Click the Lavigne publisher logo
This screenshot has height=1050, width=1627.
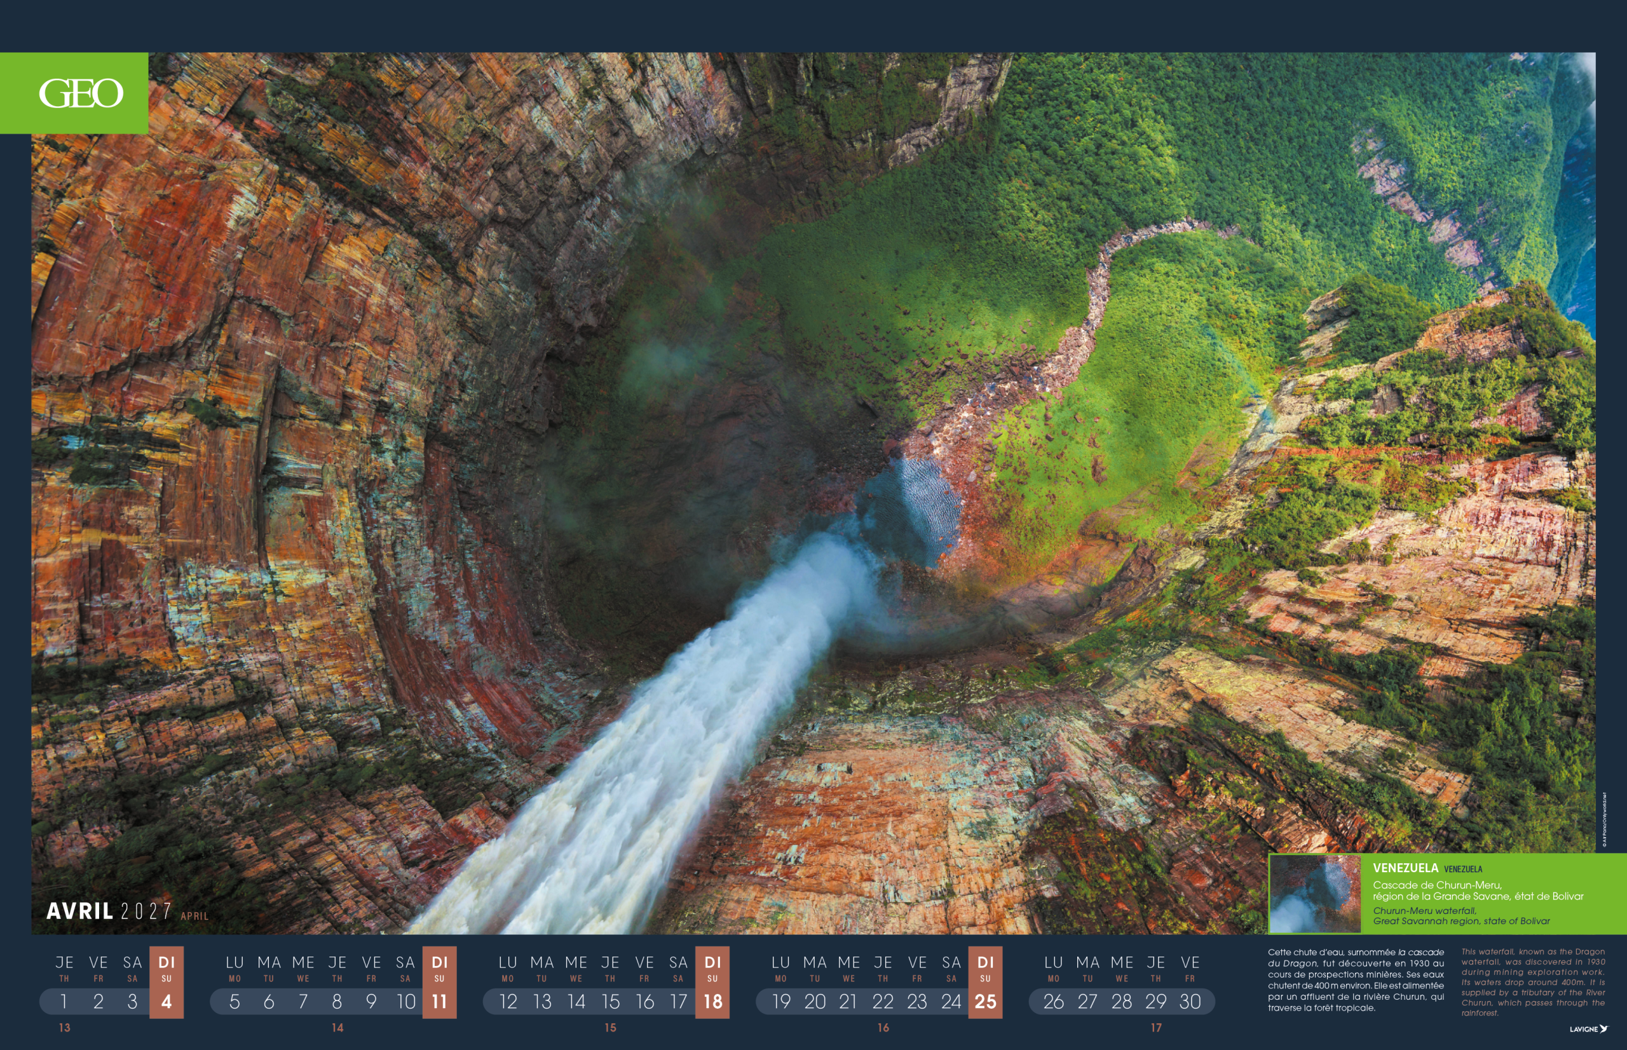[1588, 1029]
